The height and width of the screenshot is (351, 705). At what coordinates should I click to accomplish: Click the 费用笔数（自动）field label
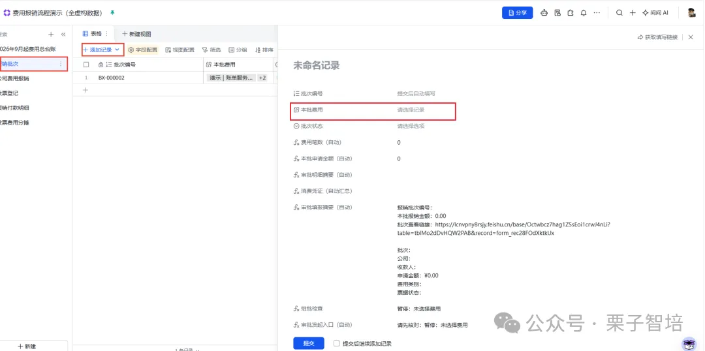[321, 142]
